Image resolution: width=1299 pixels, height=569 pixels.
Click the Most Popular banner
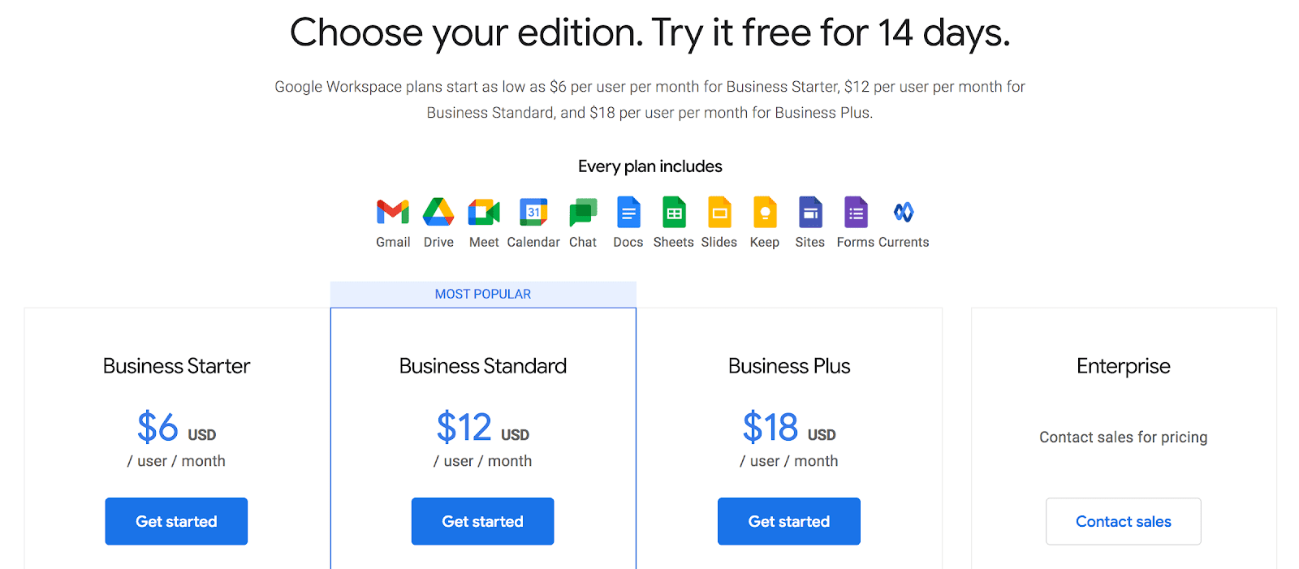point(483,294)
